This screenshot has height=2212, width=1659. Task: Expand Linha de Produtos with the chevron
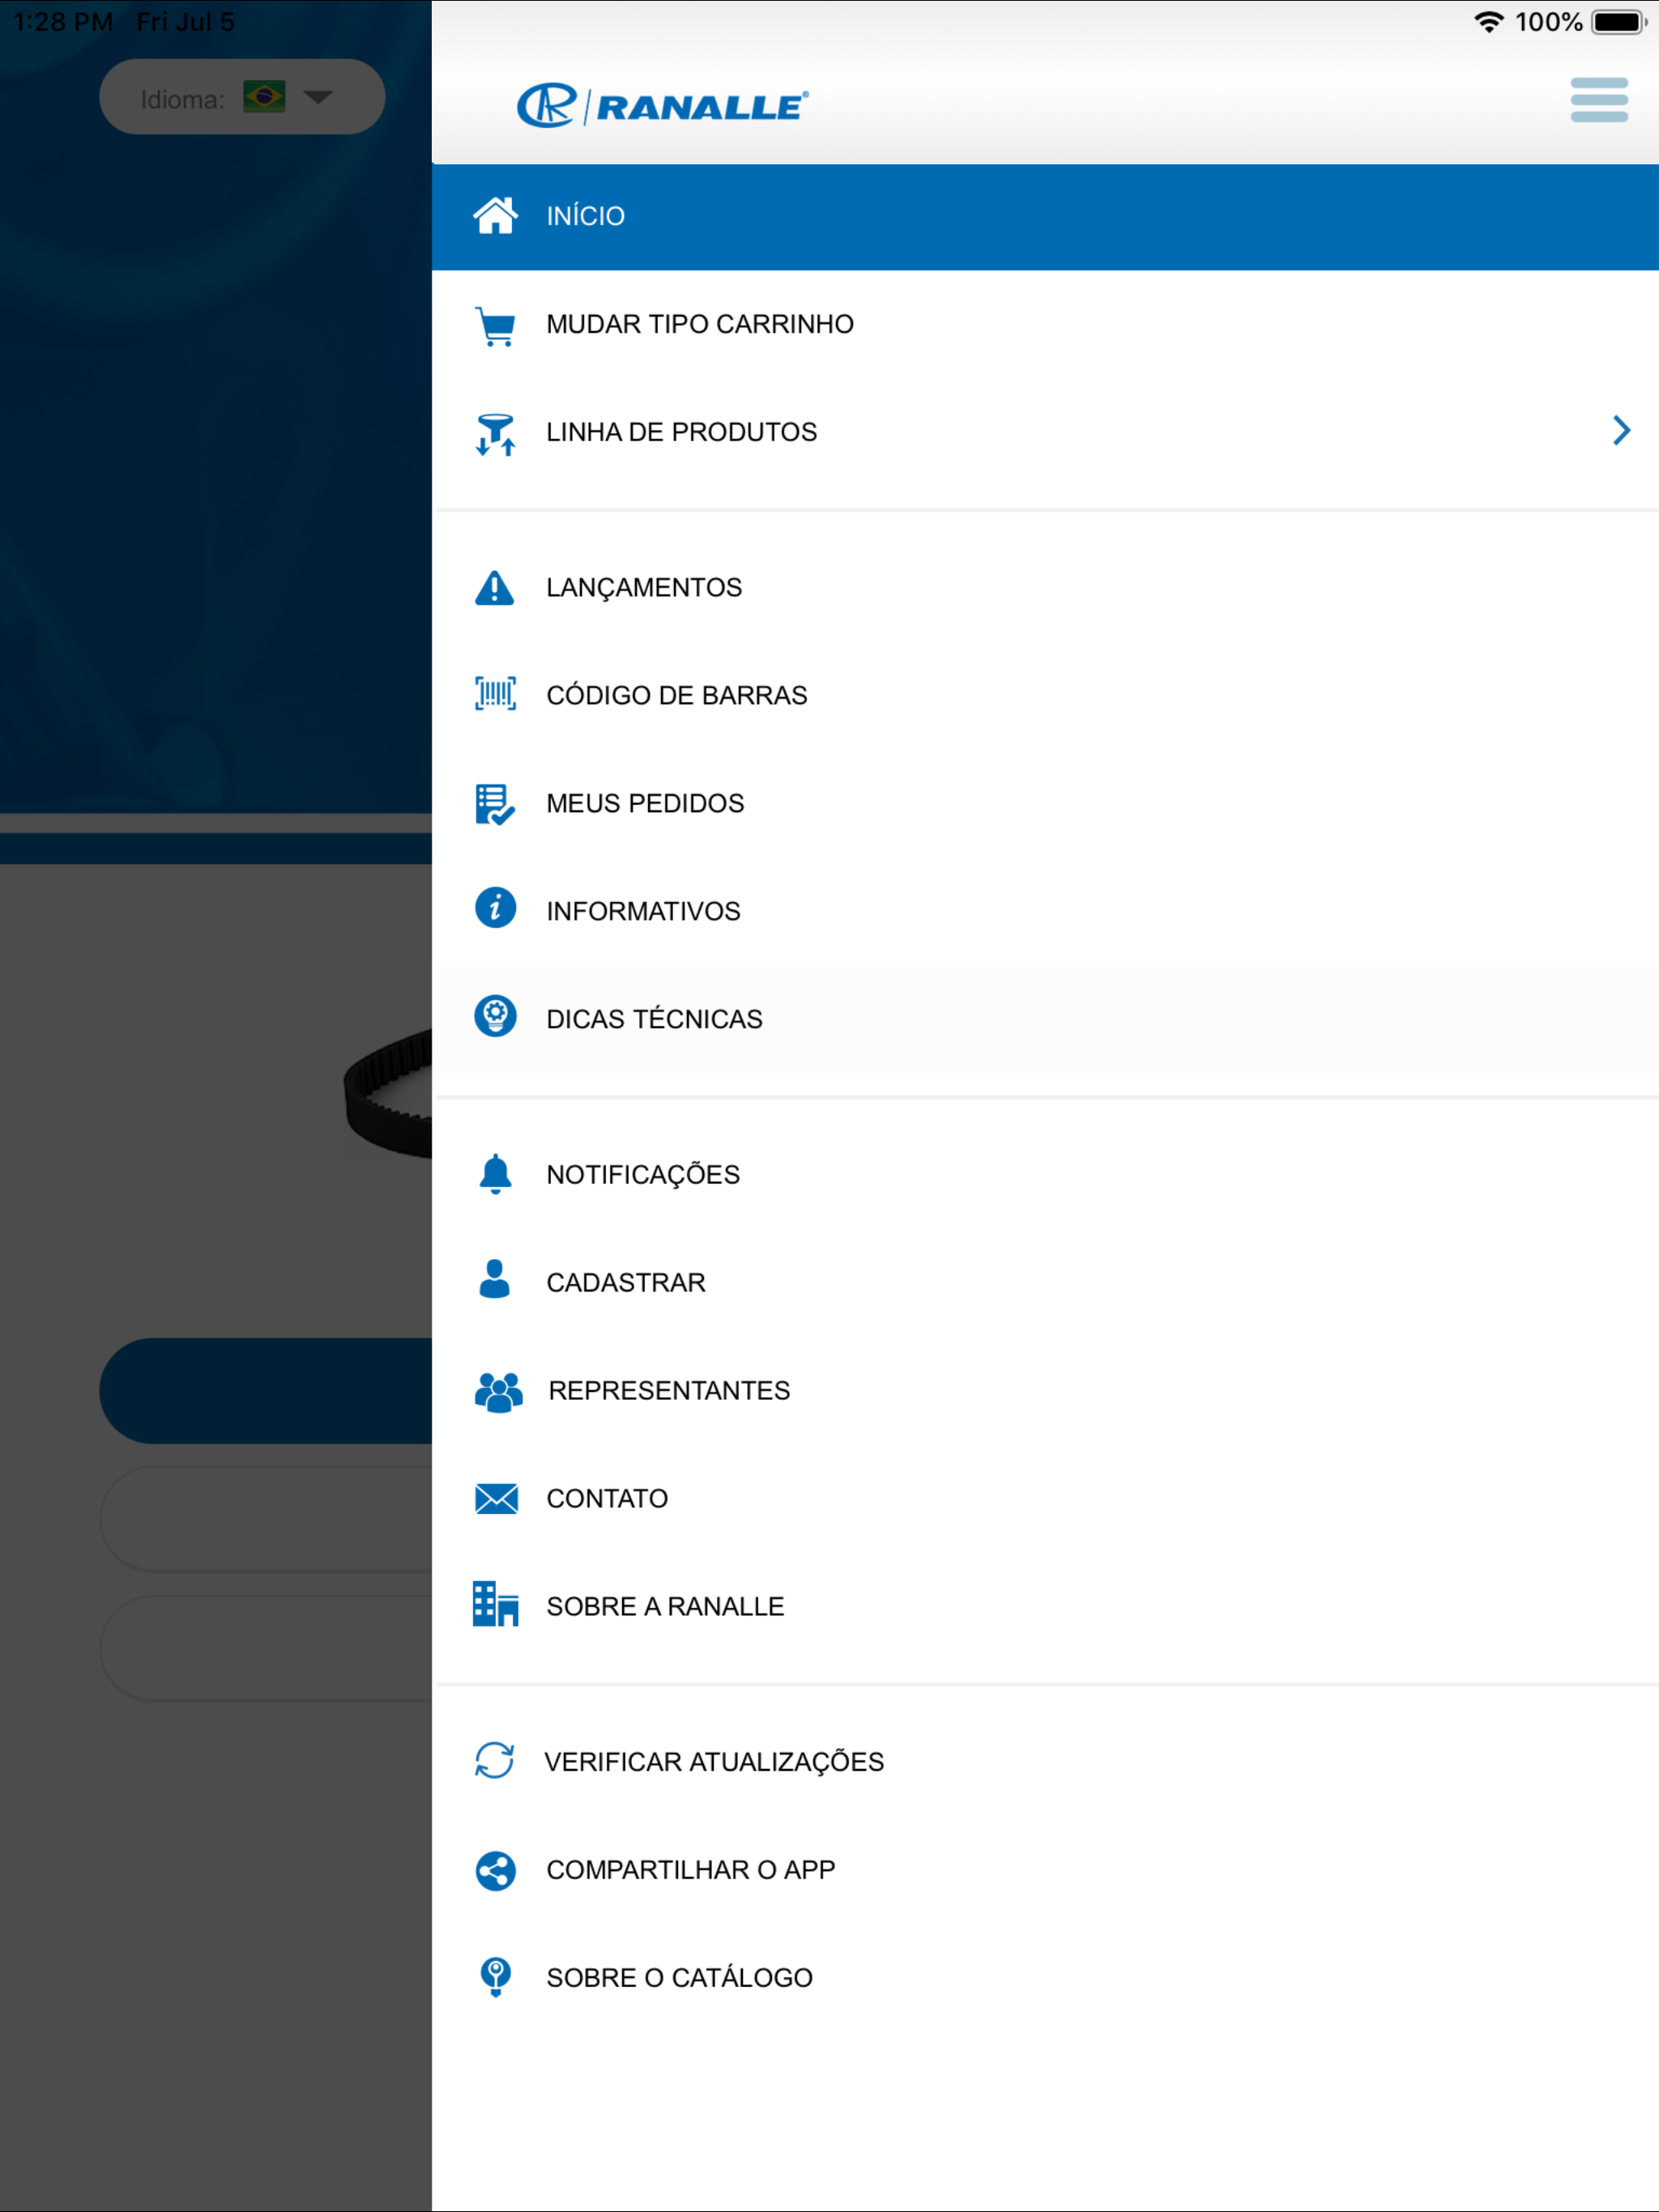click(x=1621, y=431)
